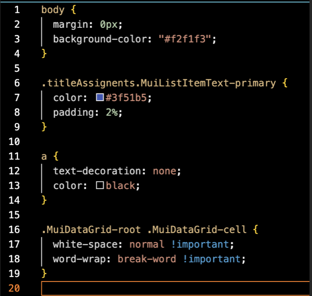The image size is (312, 296).
Task: Click the closing brace on line 19
Action: coord(44,274)
